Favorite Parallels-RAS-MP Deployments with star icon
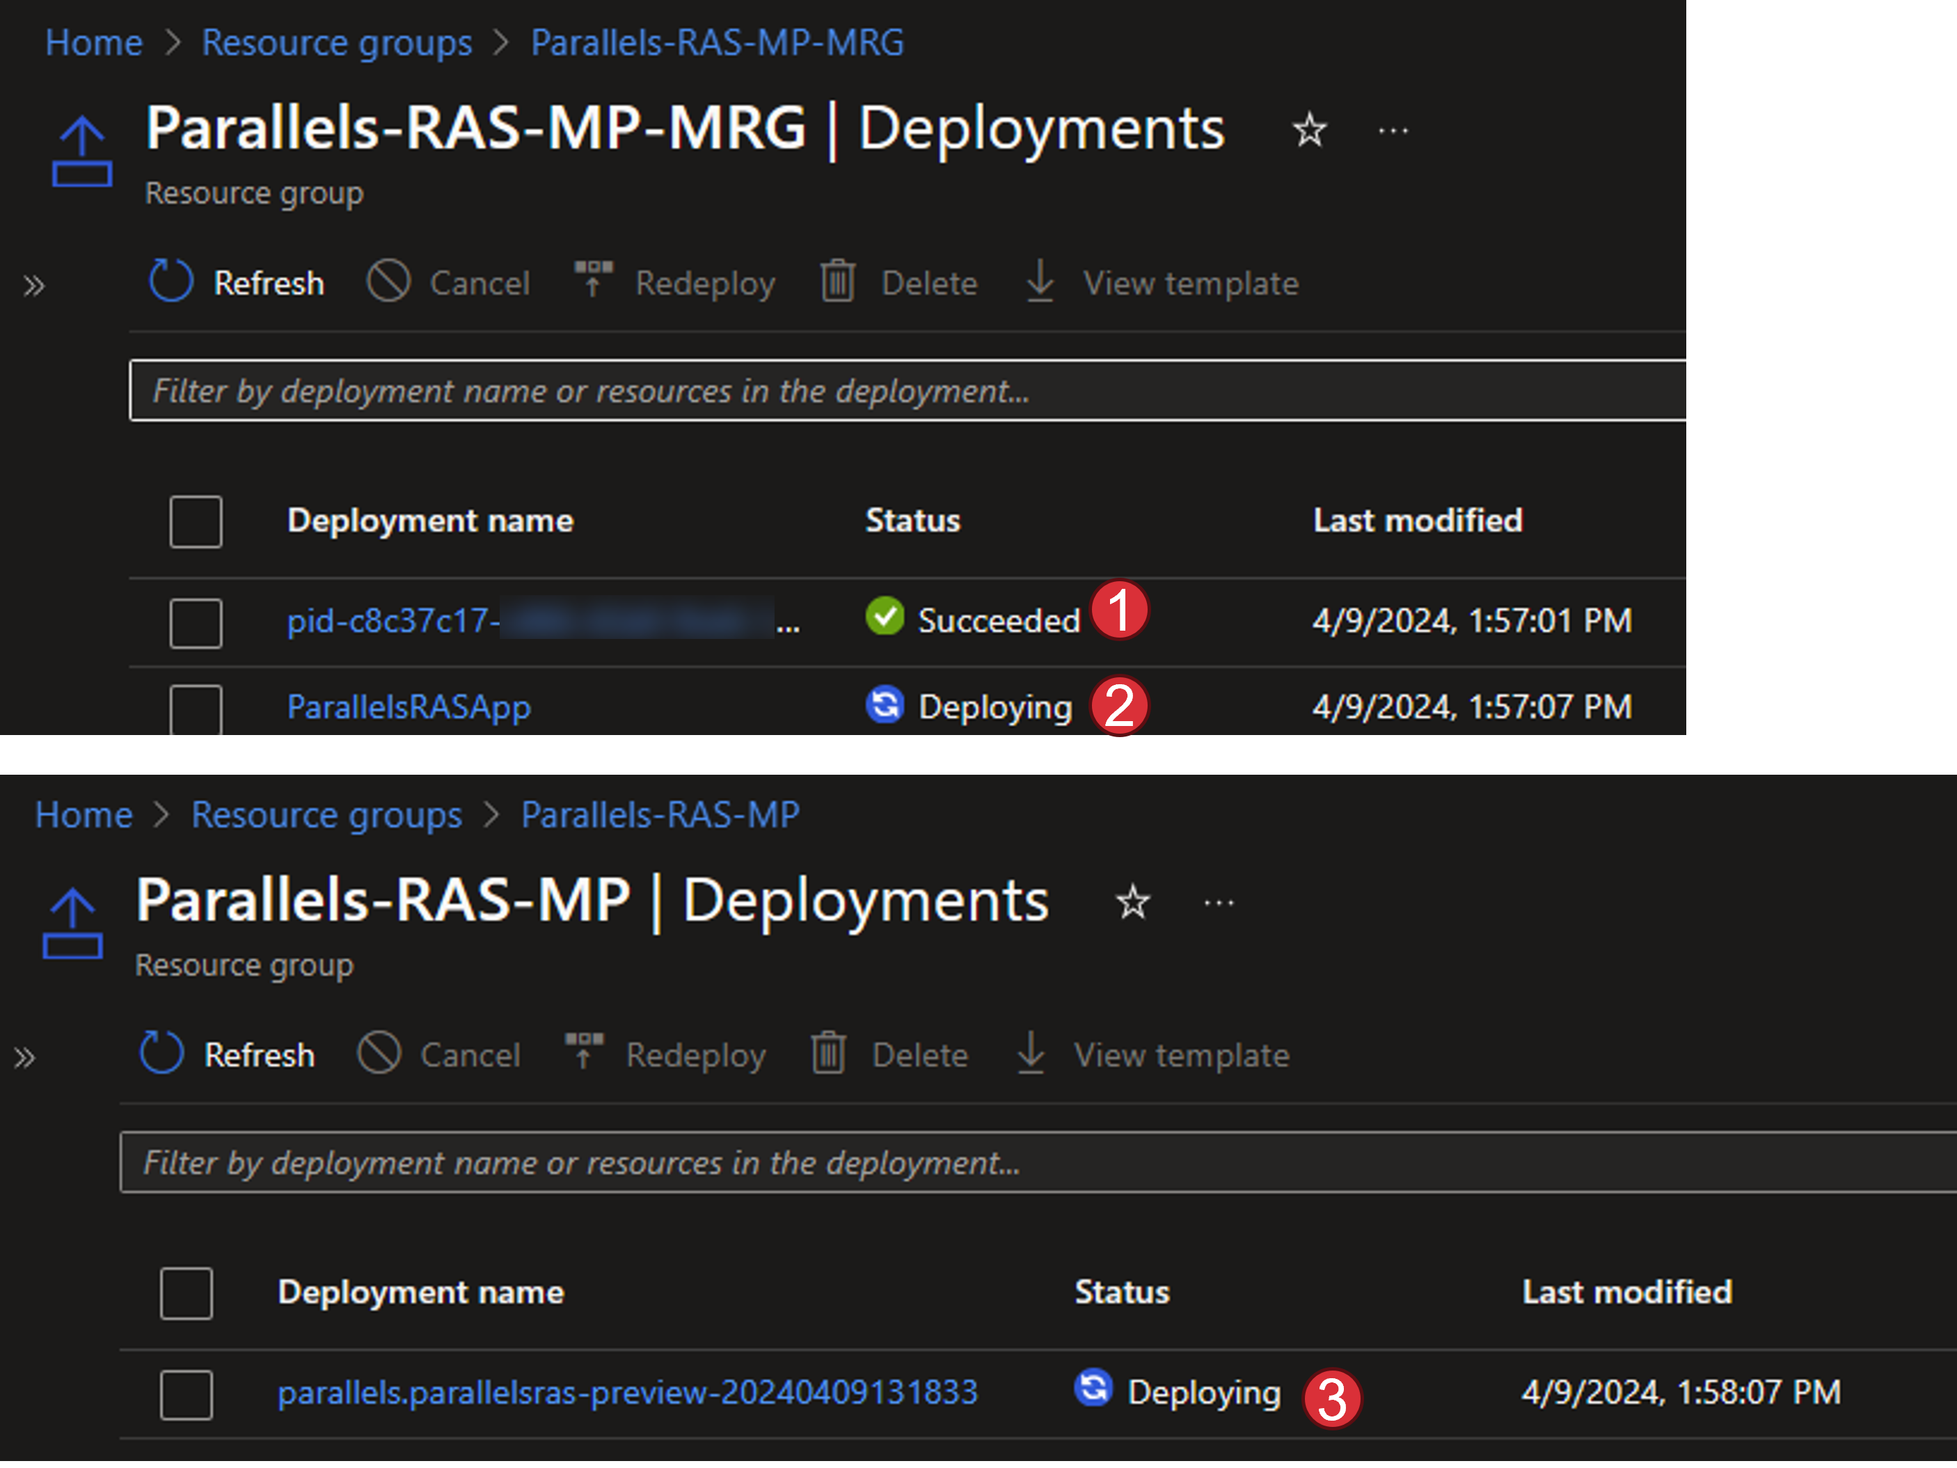Image resolution: width=1957 pixels, height=1468 pixels. 1132,903
